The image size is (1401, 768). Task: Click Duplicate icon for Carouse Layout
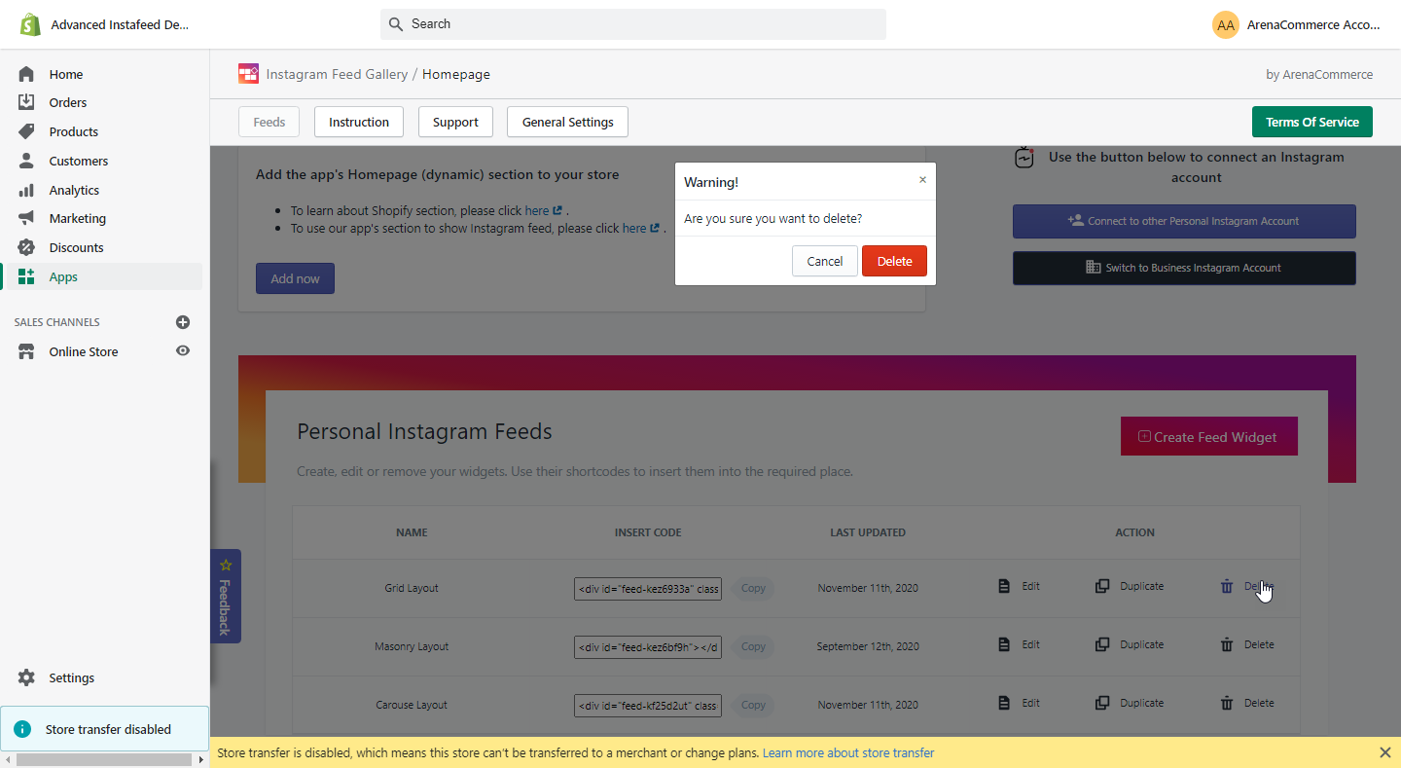(x=1102, y=703)
